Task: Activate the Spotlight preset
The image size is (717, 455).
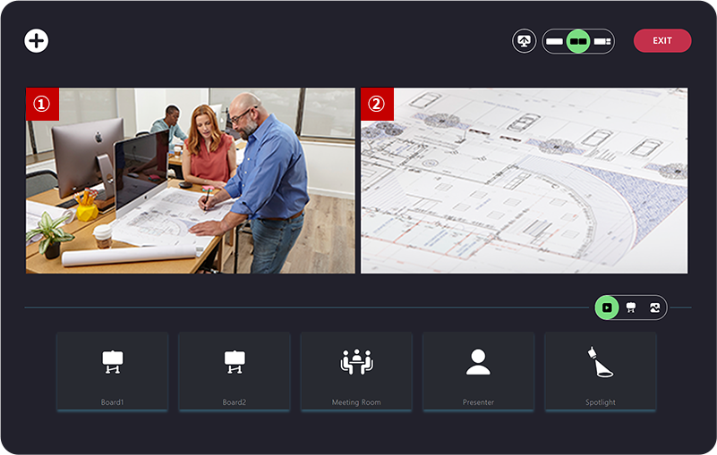Action: (x=601, y=372)
